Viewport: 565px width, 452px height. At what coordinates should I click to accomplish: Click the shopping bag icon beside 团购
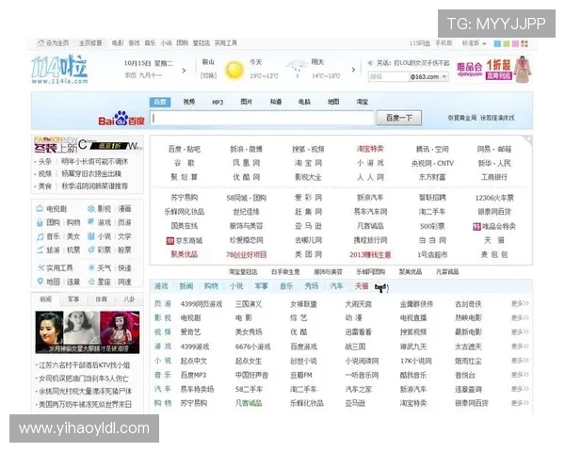(40, 222)
